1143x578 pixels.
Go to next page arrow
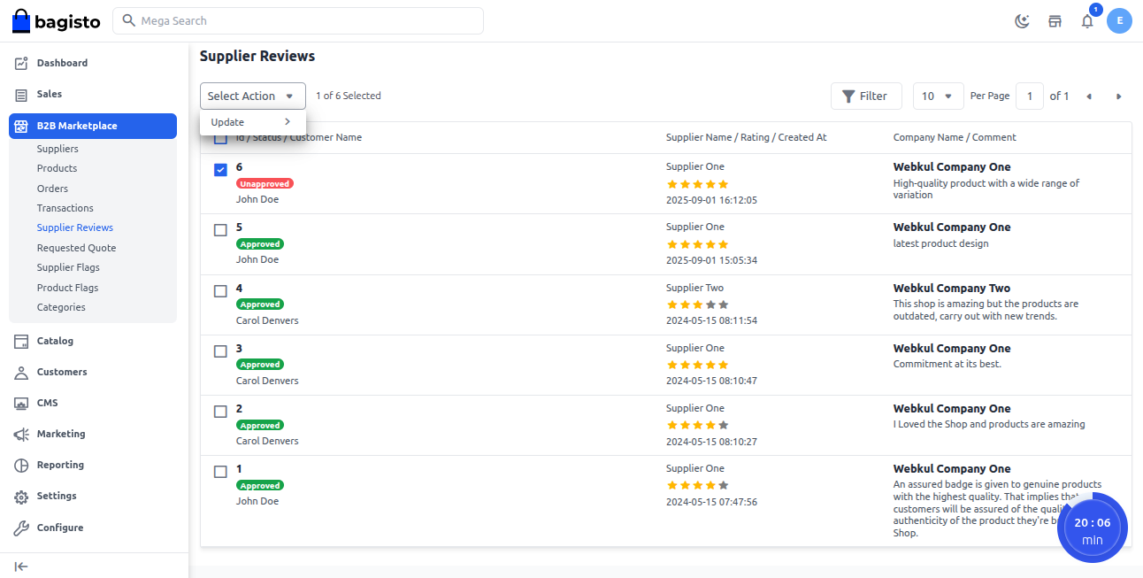tap(1118, 96)
